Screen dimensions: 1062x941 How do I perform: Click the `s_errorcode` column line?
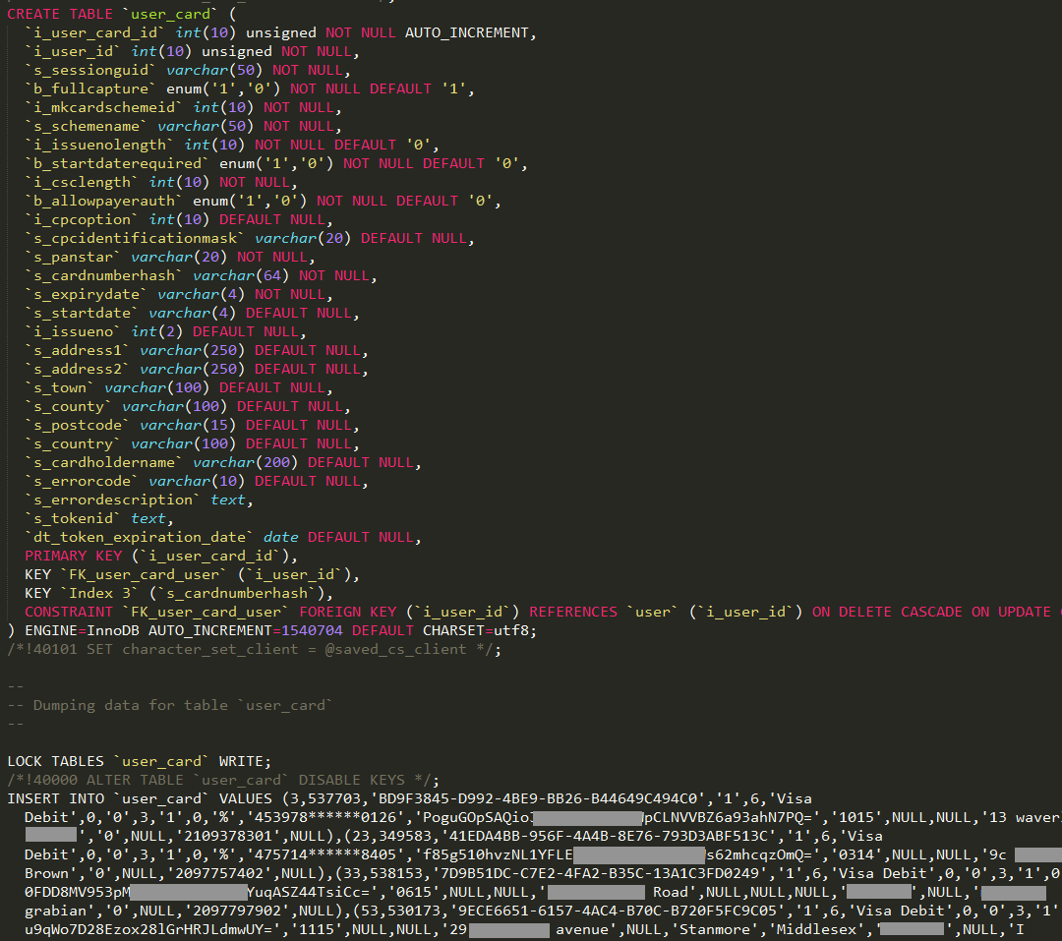pyautogui.click(x=197, y=481)
